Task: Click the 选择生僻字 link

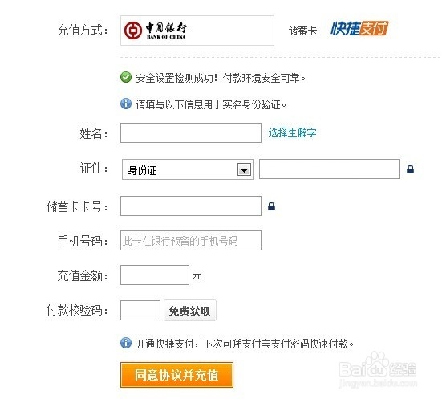Action: [x=292, y=132]
